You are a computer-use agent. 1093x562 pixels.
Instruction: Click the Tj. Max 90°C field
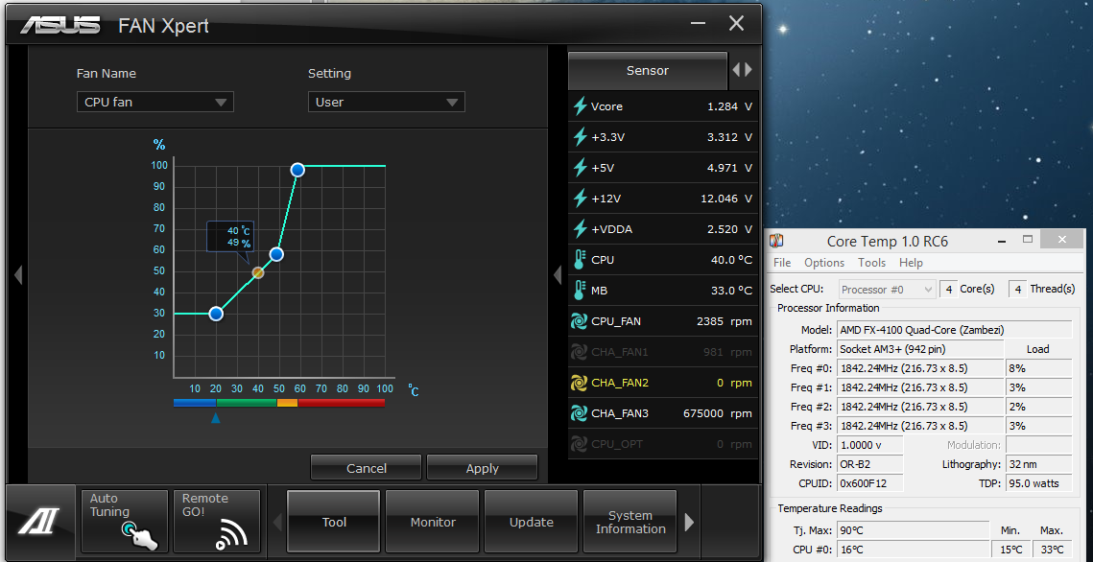click(913, 531)
